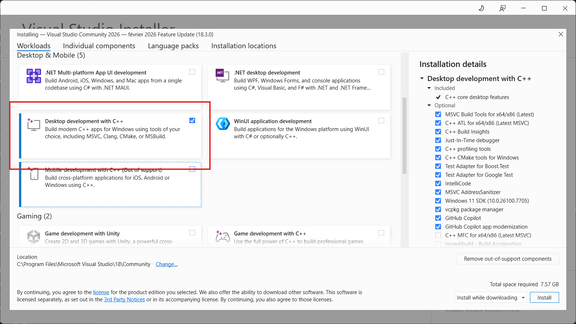The height and width of the screenshot is (324, 576).
Task: Switch to the Individual components tab
Action: [99, 46]
